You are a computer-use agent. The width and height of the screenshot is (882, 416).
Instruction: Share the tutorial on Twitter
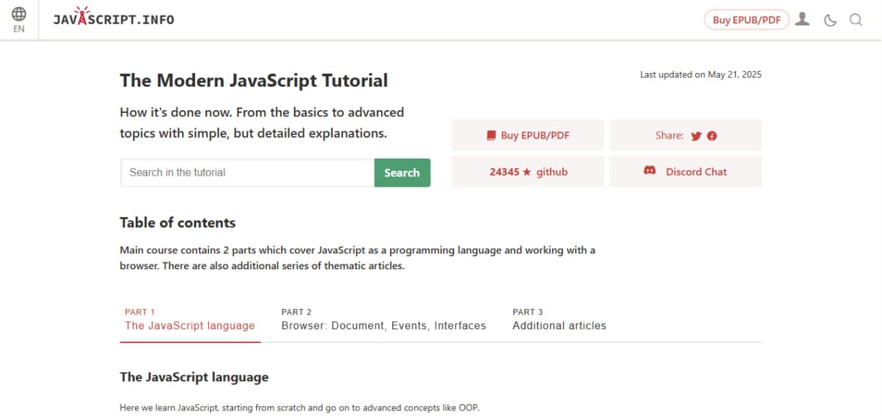pos(696,136)
